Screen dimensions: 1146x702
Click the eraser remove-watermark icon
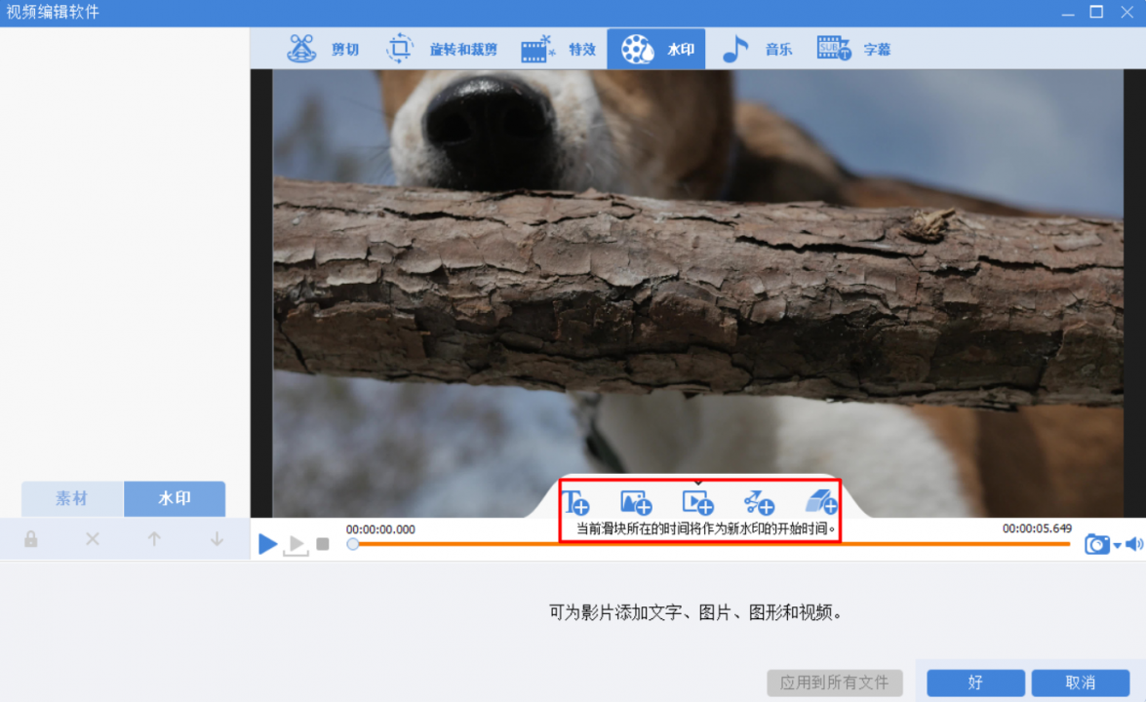(x=821, y=502)
